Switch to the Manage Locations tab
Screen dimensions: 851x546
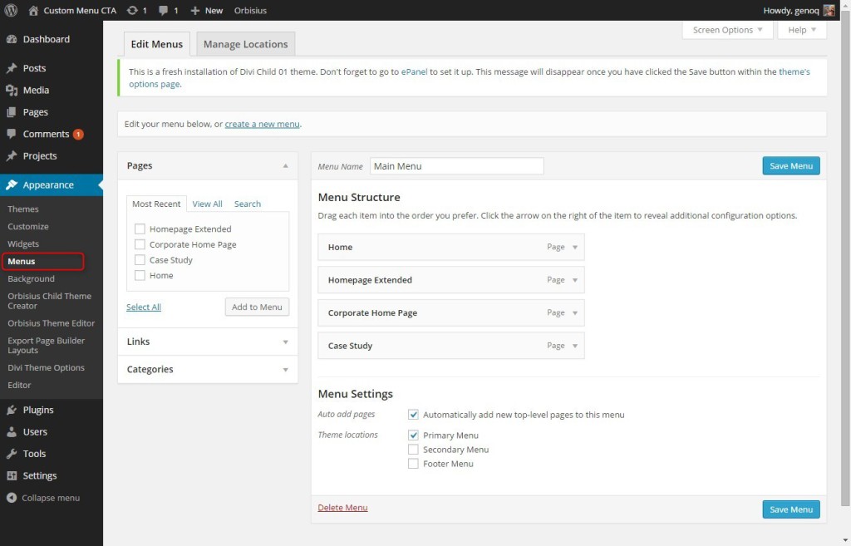pos(245,43)
